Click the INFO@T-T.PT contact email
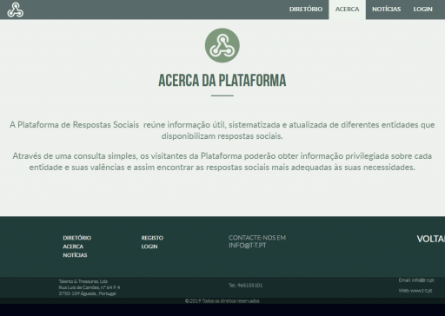Screen dimensions: 445x316 point(248,246)
